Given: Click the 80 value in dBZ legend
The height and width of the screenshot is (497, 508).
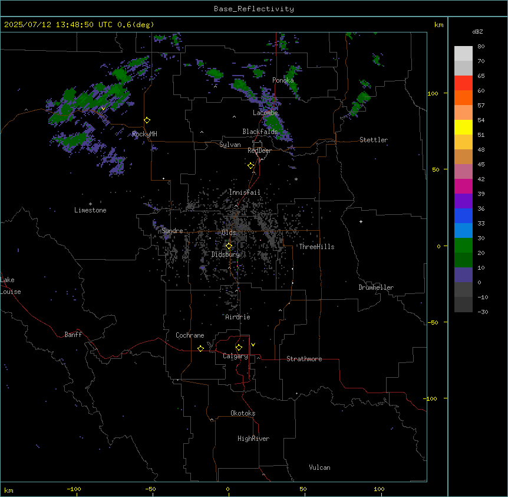Looking at the screenshot, I should coord(481,47).
